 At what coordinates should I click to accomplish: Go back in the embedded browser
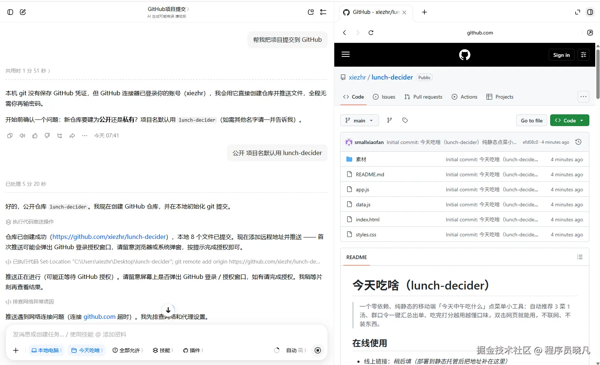345,33
